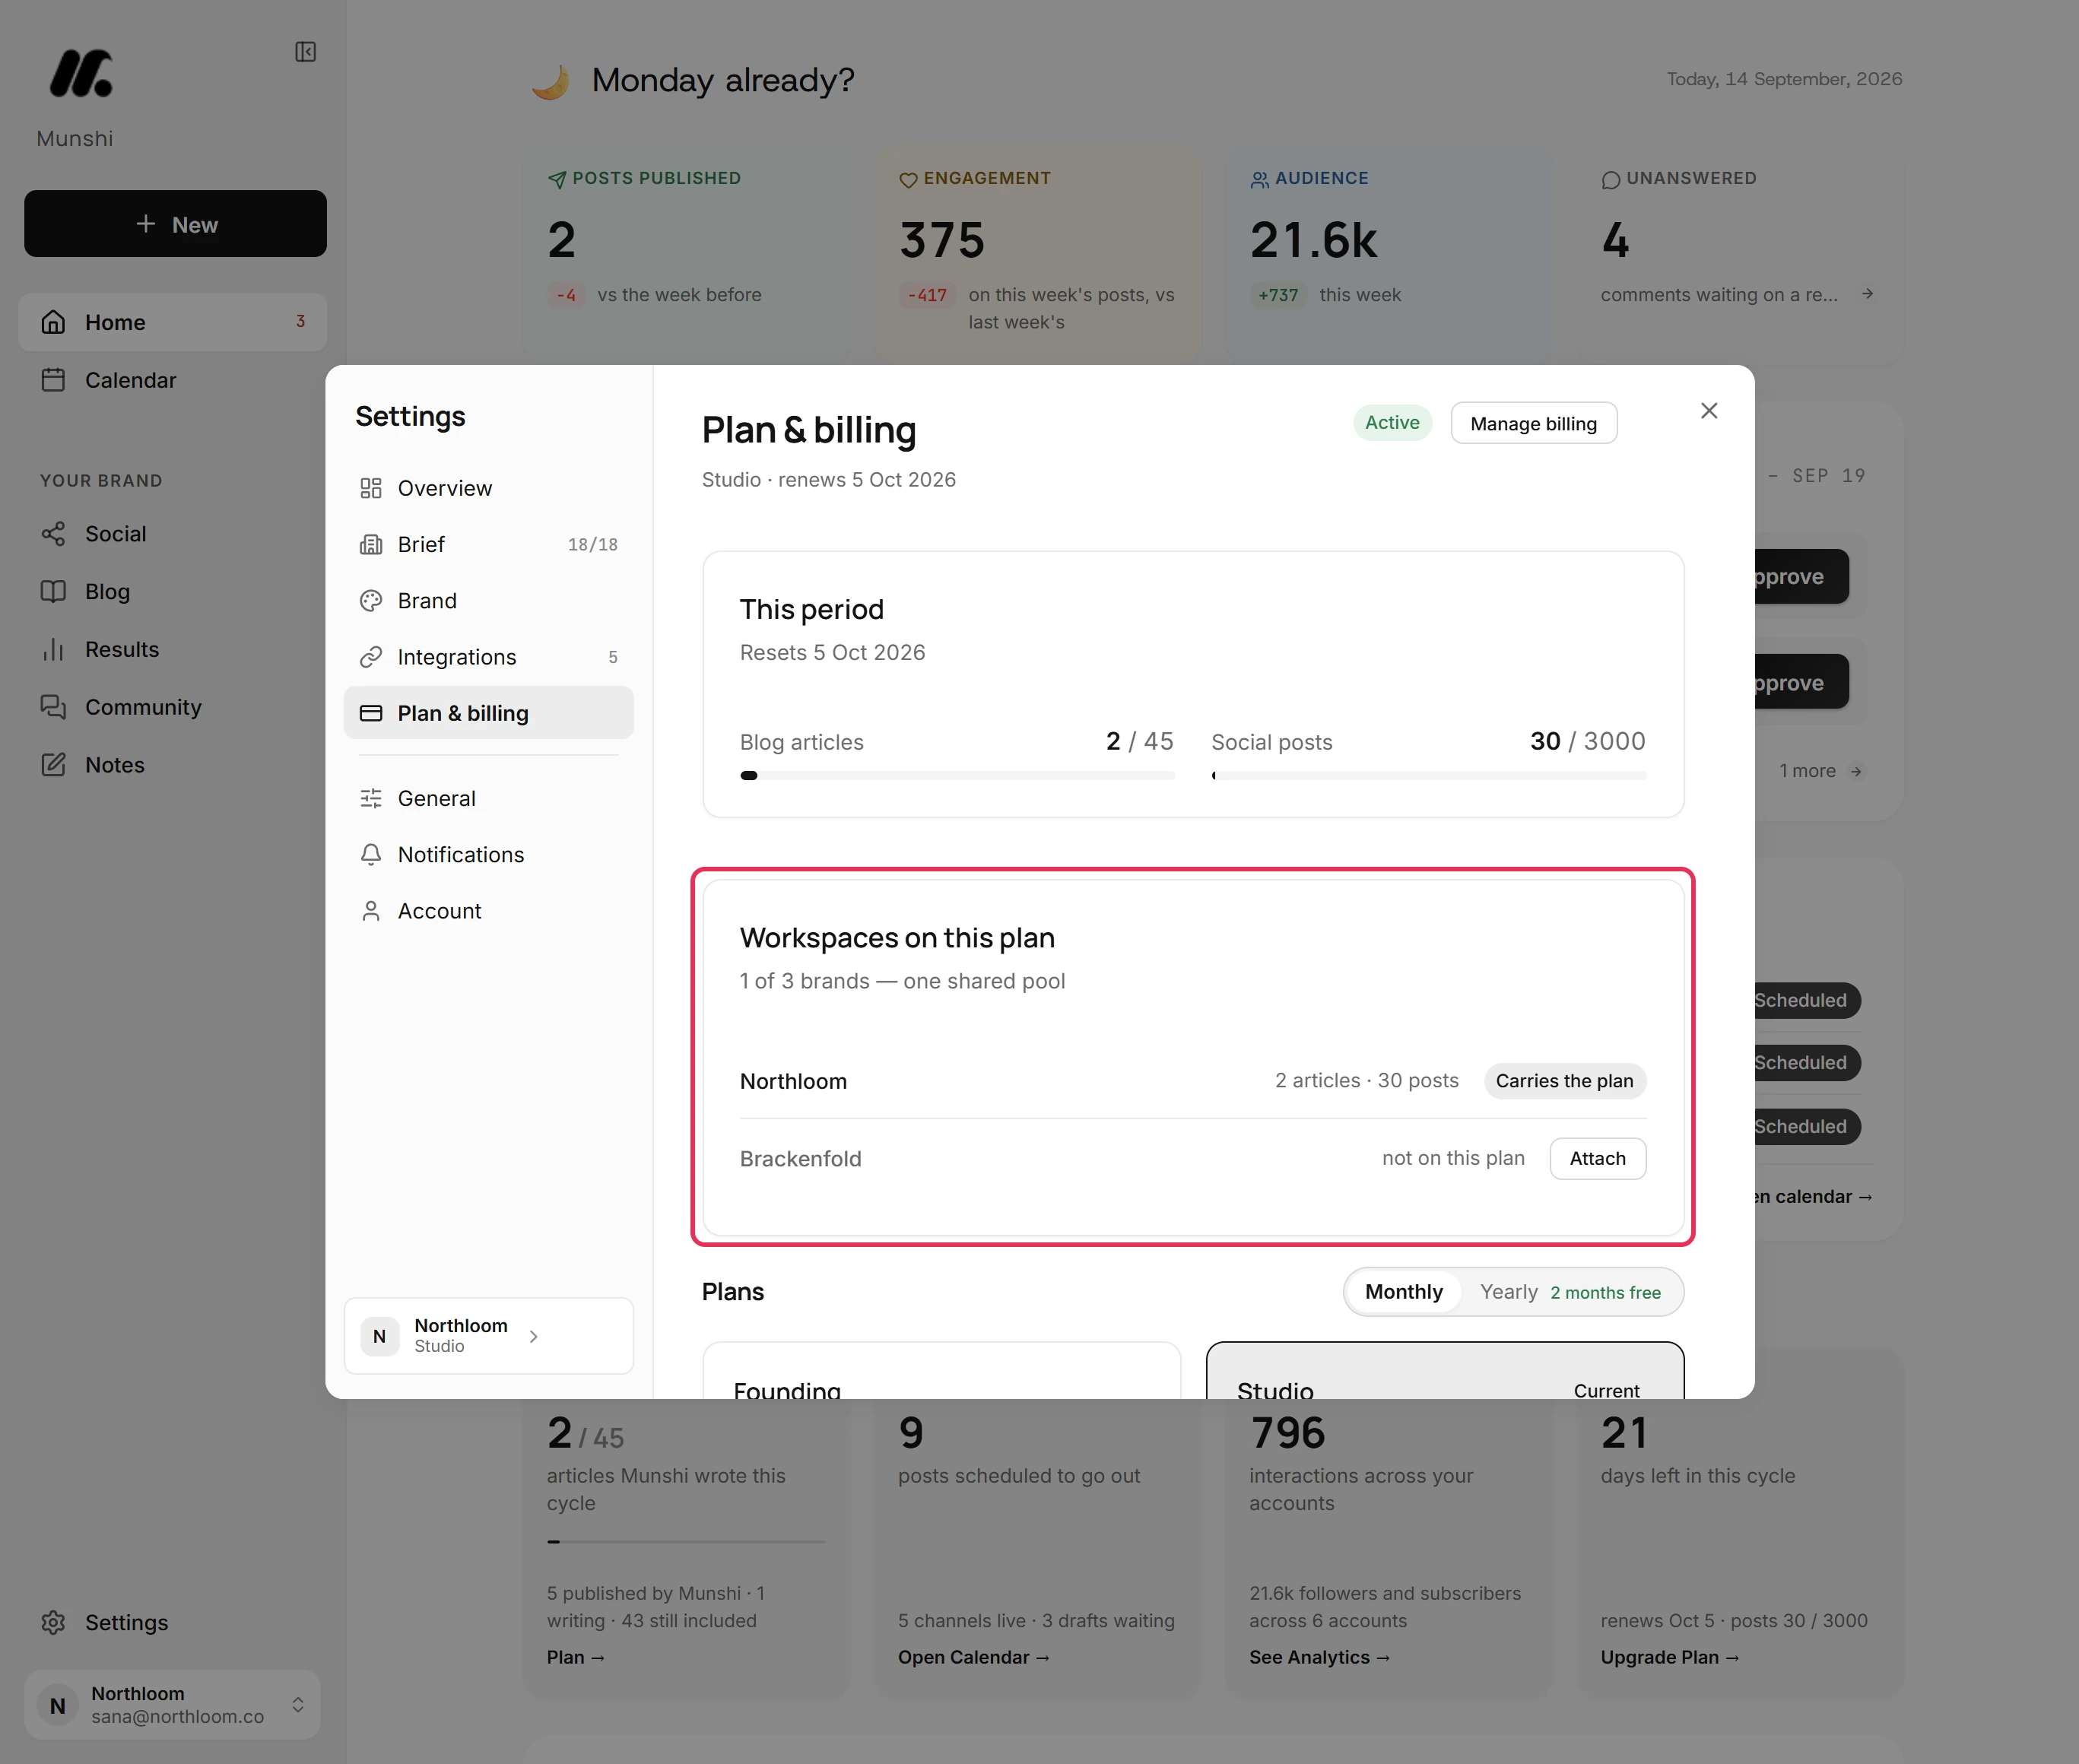The image size is (2079, 1764).
Task: Attach the Brackenfold workspace
Action: pos(1597,1158)
